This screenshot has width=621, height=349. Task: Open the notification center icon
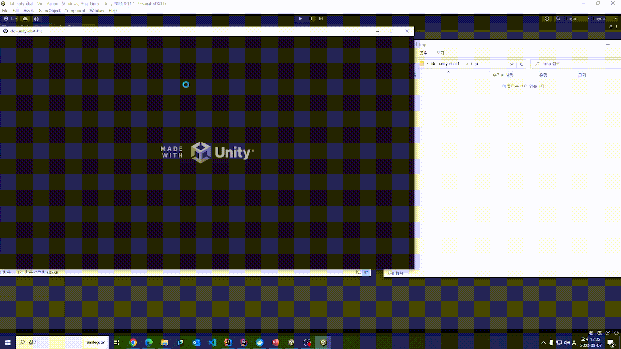click(611, 343)
